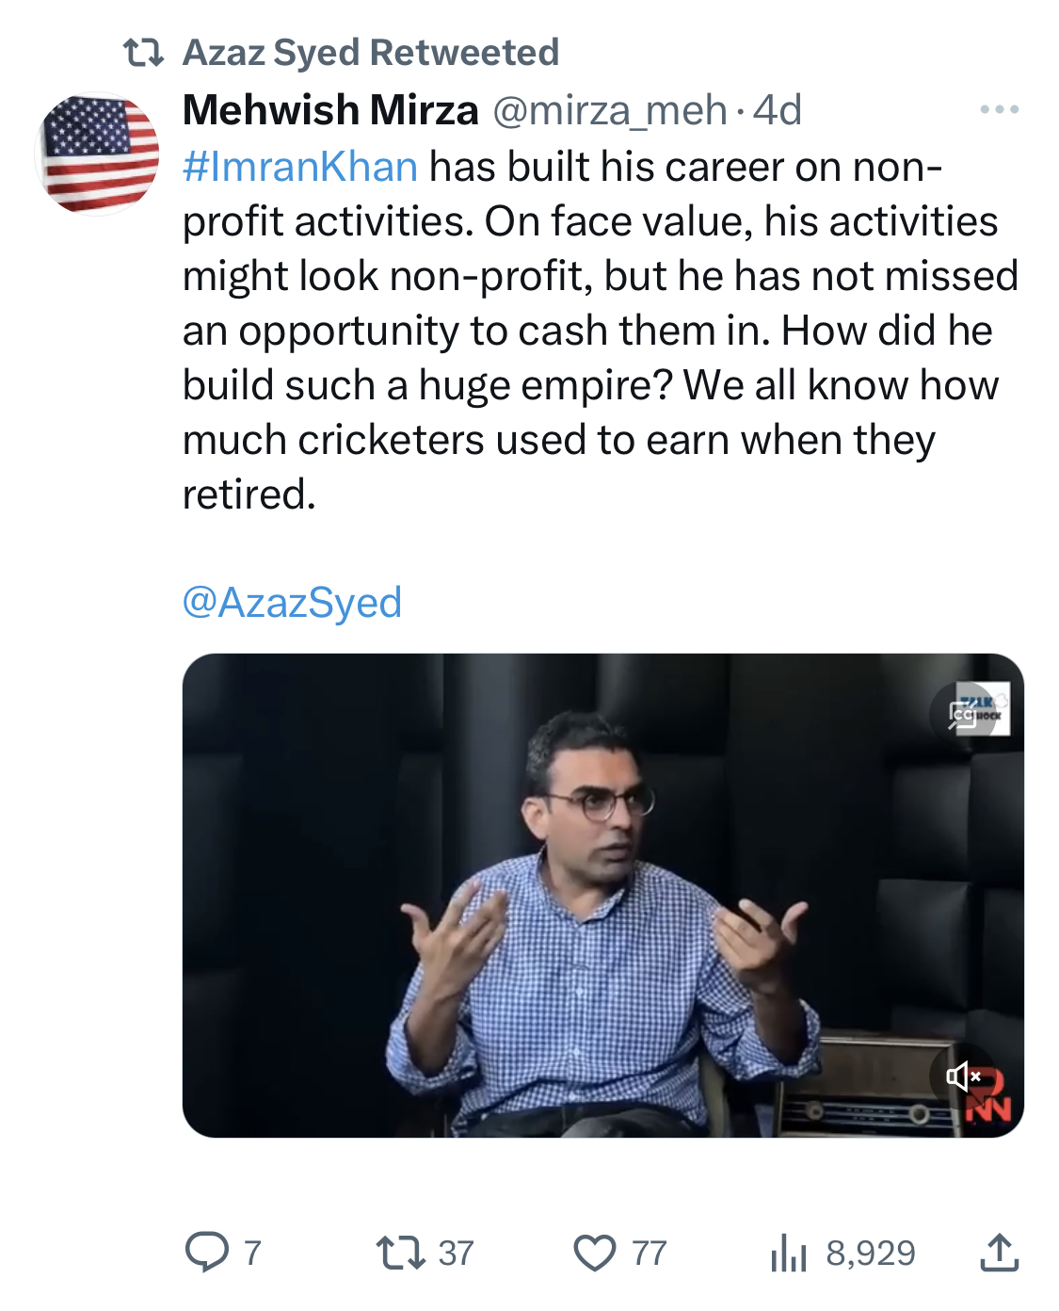Click the retweet arrows beside Azaz Syed
This screenshot has height=1311, width=1059.
click(x=144, y=53)
